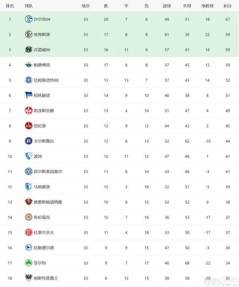Click the 杜塞尔多夫 red F95 logo
Viewport: 239px width, 287px height.
click(28, 232)
